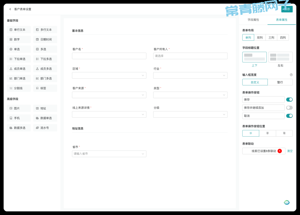Pick the 日期时间 field component
The width and height of the screenshot is (300, 215).
[x=45, y=39]
